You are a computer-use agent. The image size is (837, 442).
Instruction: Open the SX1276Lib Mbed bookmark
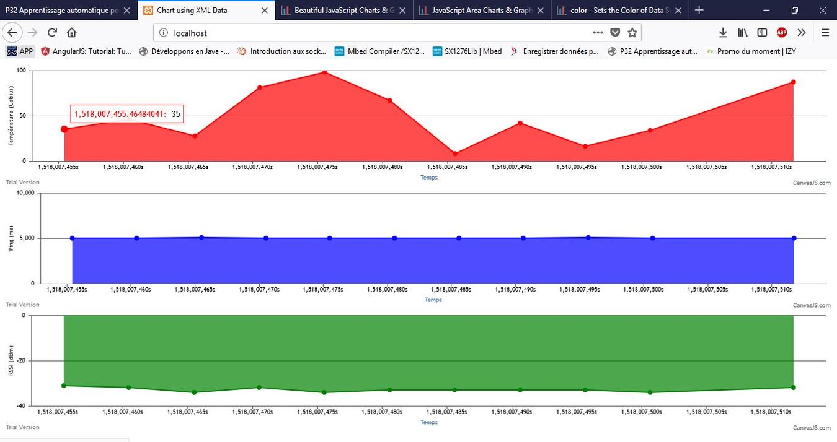(x=467, y=51)
